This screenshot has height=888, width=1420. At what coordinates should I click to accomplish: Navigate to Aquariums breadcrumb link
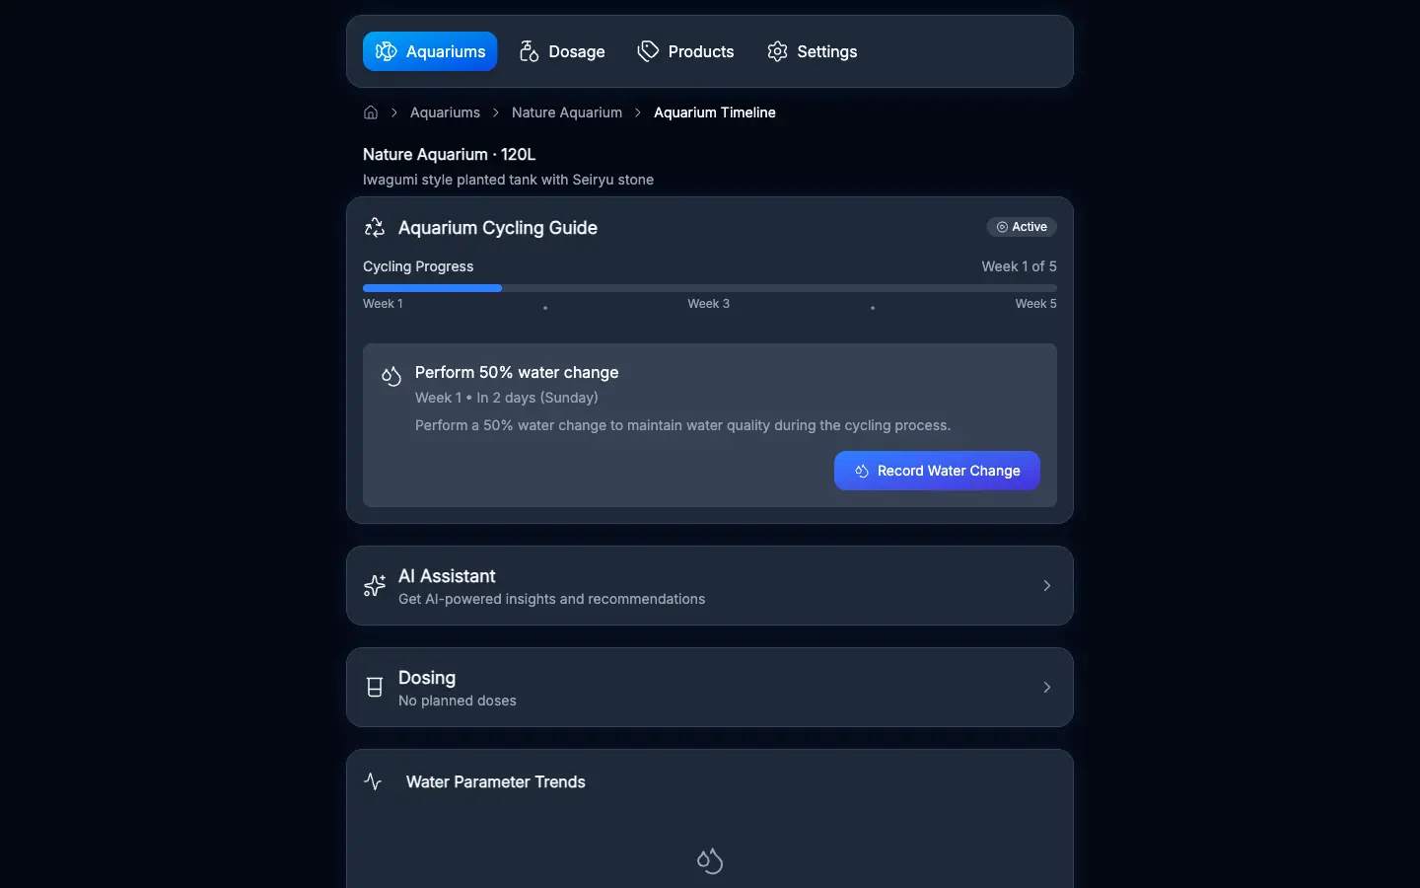tap(445, 112)
